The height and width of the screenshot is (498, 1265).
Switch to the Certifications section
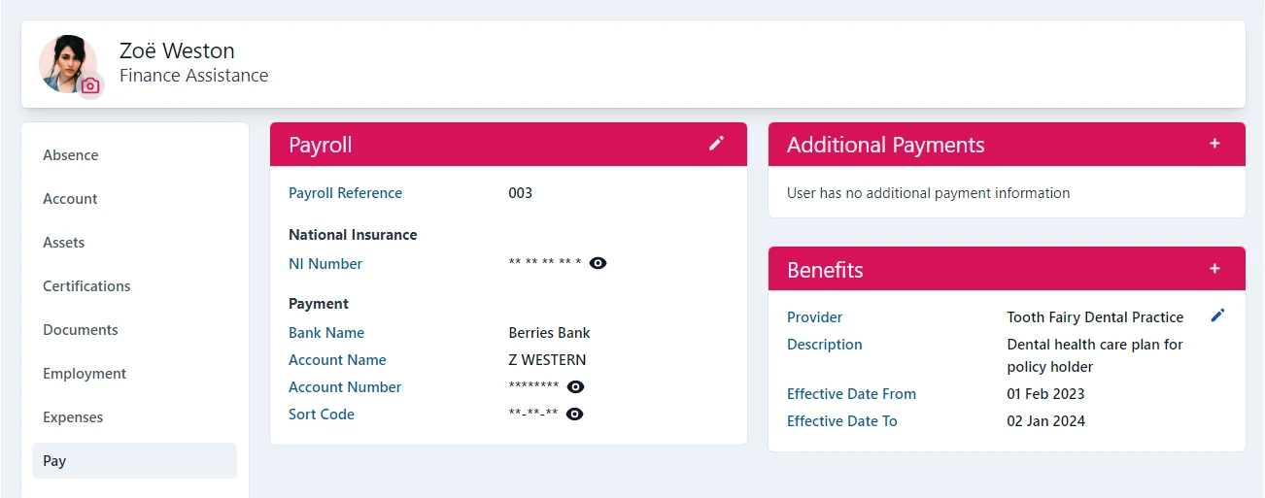point(86,286)
